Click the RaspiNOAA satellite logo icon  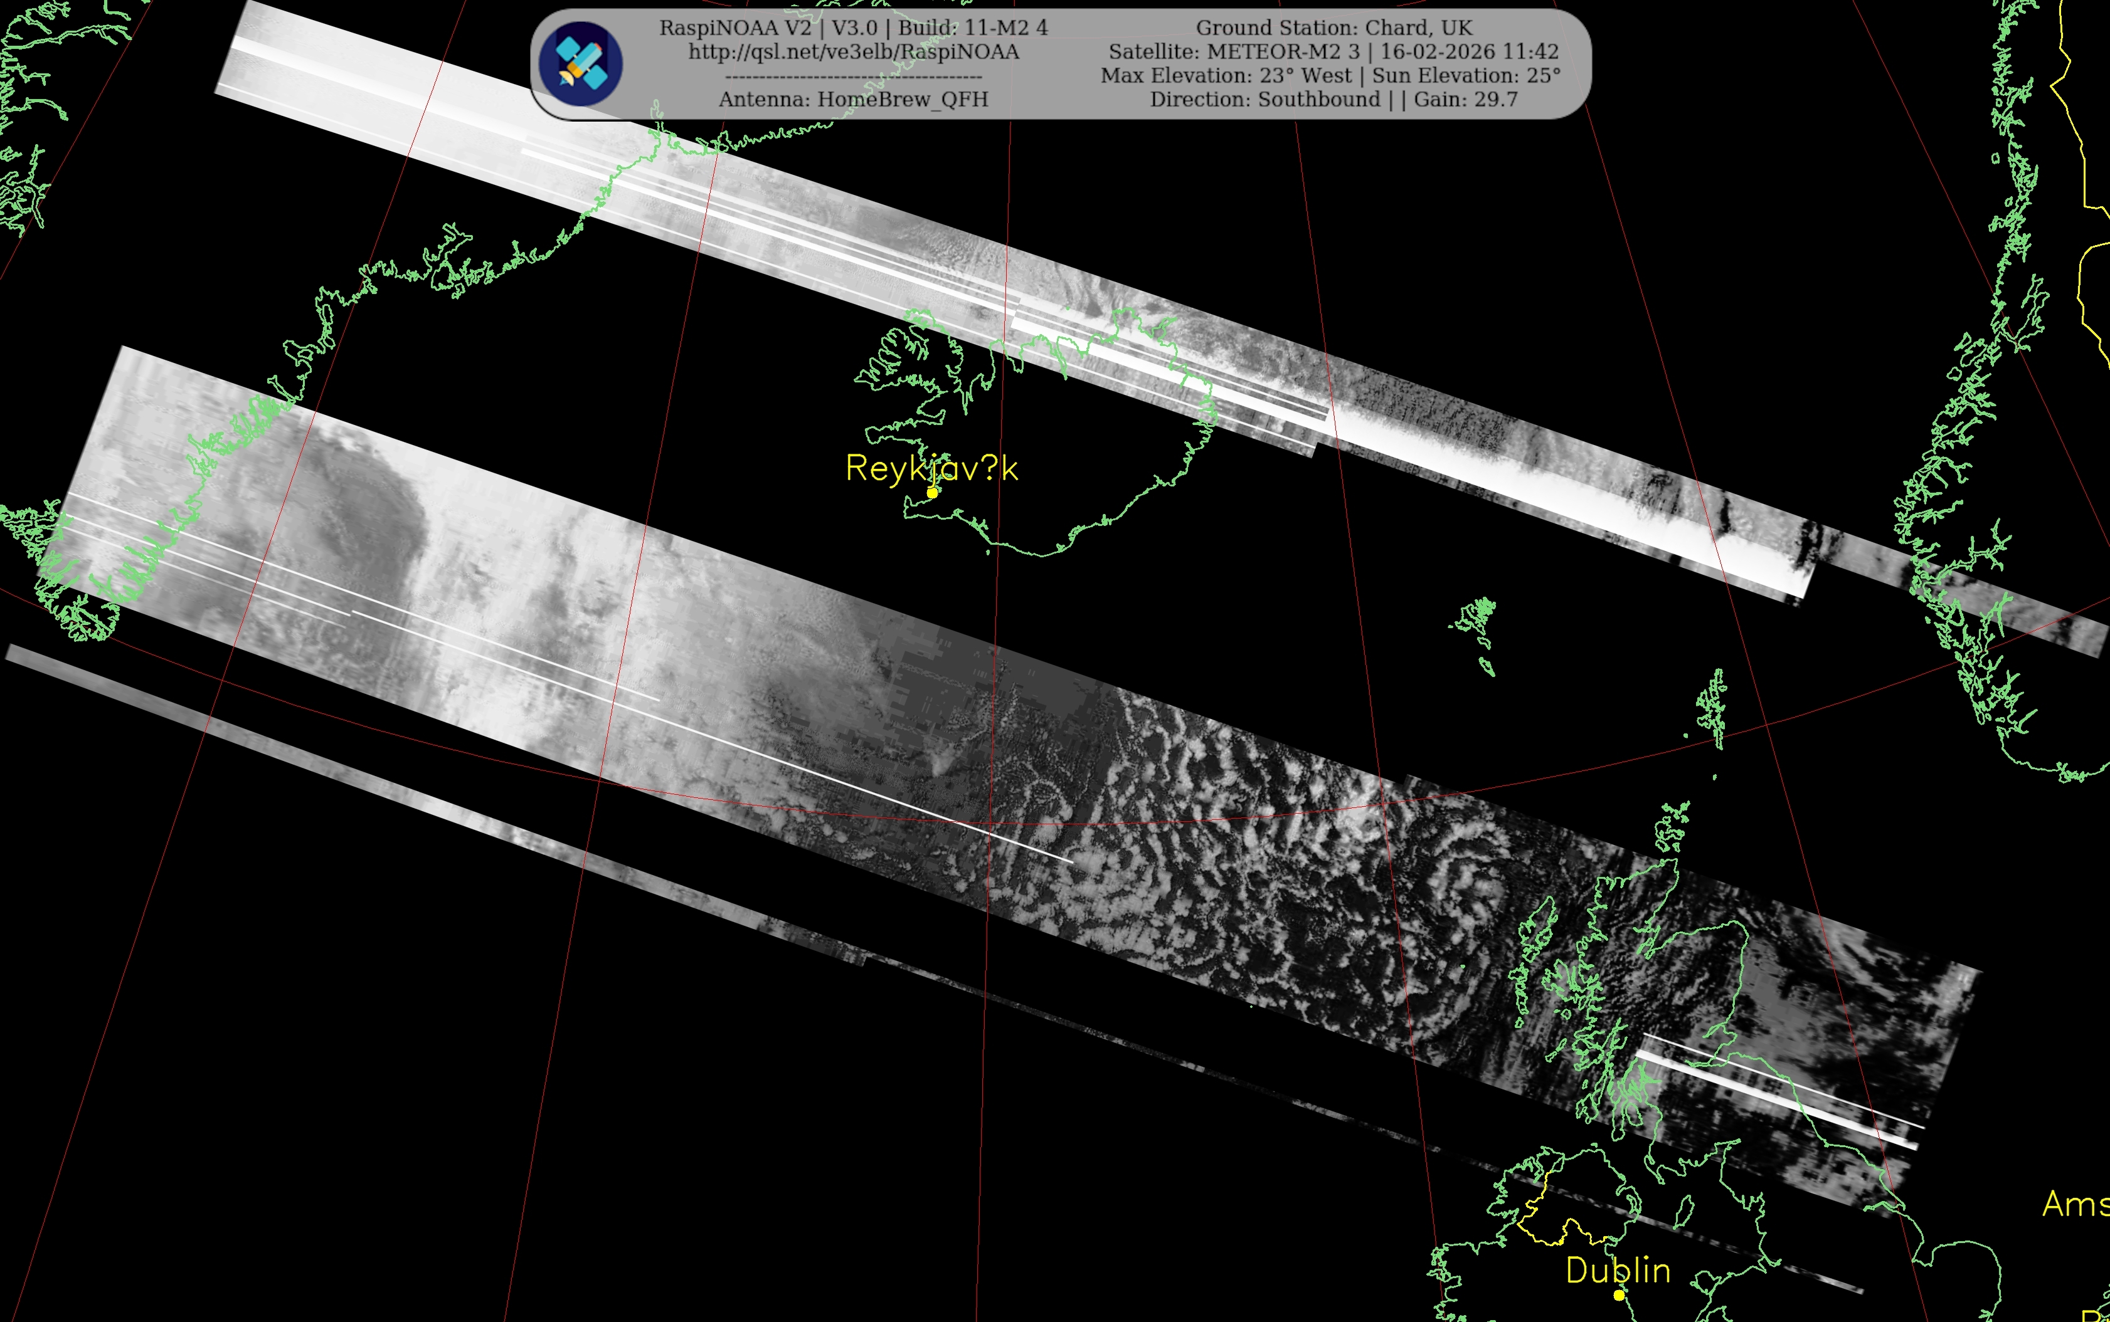click(x=580, y=64)
